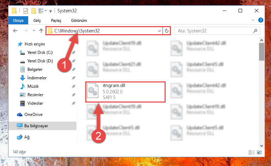This screenshot has width=271, height=166.
Task: Switch to details view button
Action: (x=252, y=152)
